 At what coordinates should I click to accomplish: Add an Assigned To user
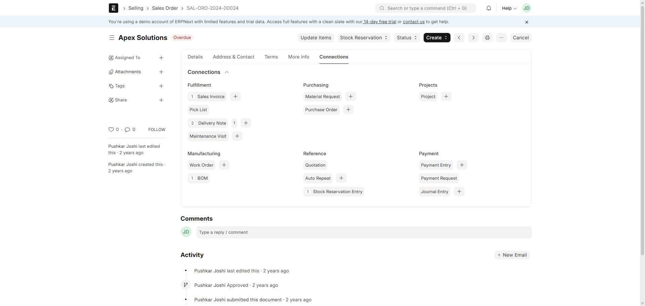(161, 58)
